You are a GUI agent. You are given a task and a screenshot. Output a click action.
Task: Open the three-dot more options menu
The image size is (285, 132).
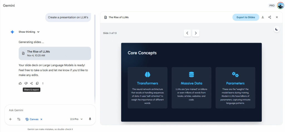coord(43,83)
